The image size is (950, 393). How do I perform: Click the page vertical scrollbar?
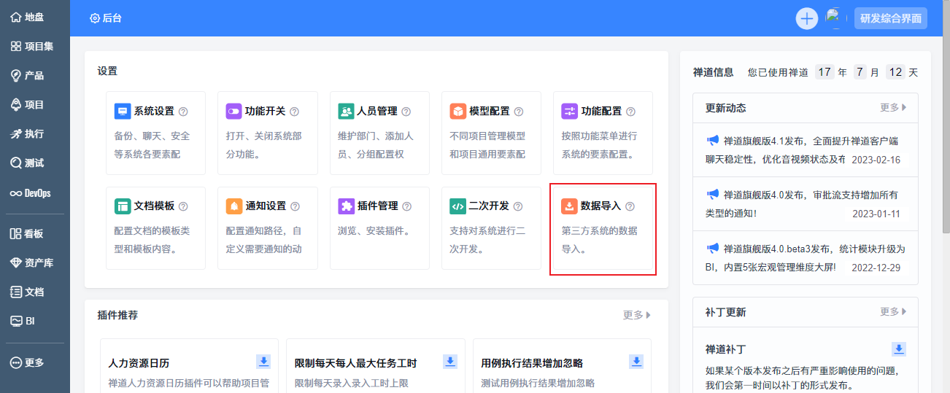(x=946, y=117)
